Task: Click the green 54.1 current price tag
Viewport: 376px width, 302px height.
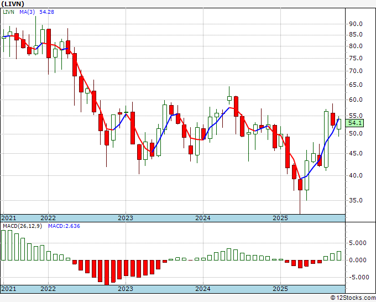Action: 354,123
